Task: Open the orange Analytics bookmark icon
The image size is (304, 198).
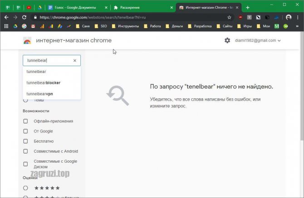Action: [42, 26]
